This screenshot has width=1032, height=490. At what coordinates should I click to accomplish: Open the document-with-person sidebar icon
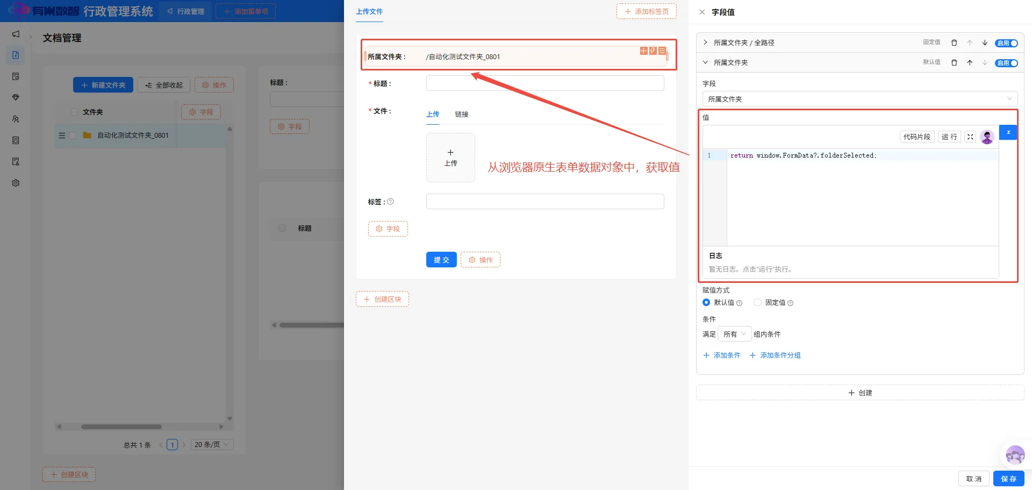coord(16,161)
